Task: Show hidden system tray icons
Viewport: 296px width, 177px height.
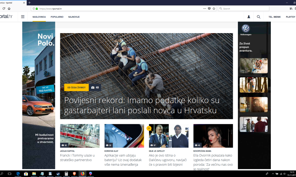Action: click(x=273, y=174)
